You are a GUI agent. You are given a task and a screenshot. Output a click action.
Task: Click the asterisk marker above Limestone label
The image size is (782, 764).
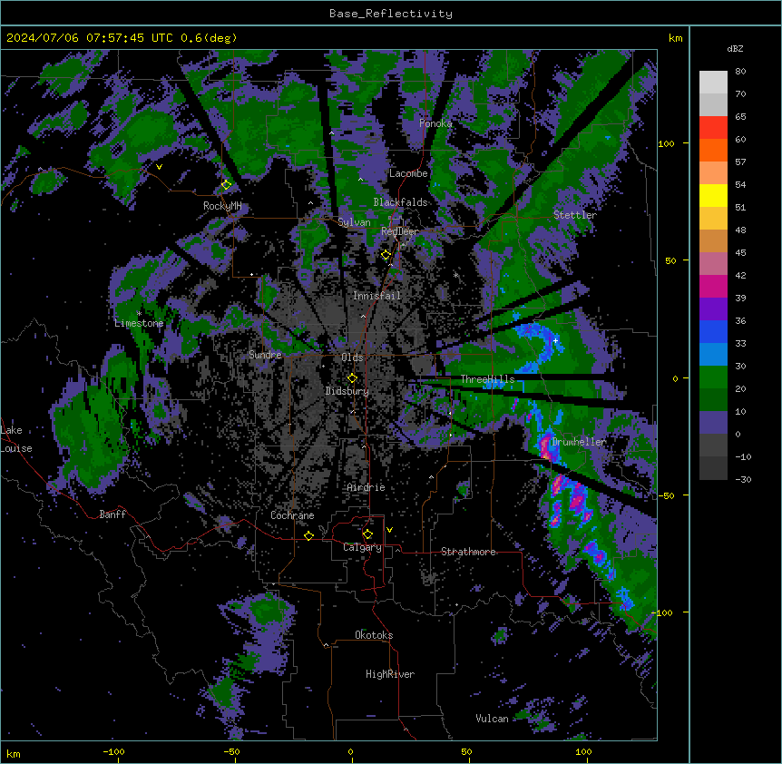[139, 314]
